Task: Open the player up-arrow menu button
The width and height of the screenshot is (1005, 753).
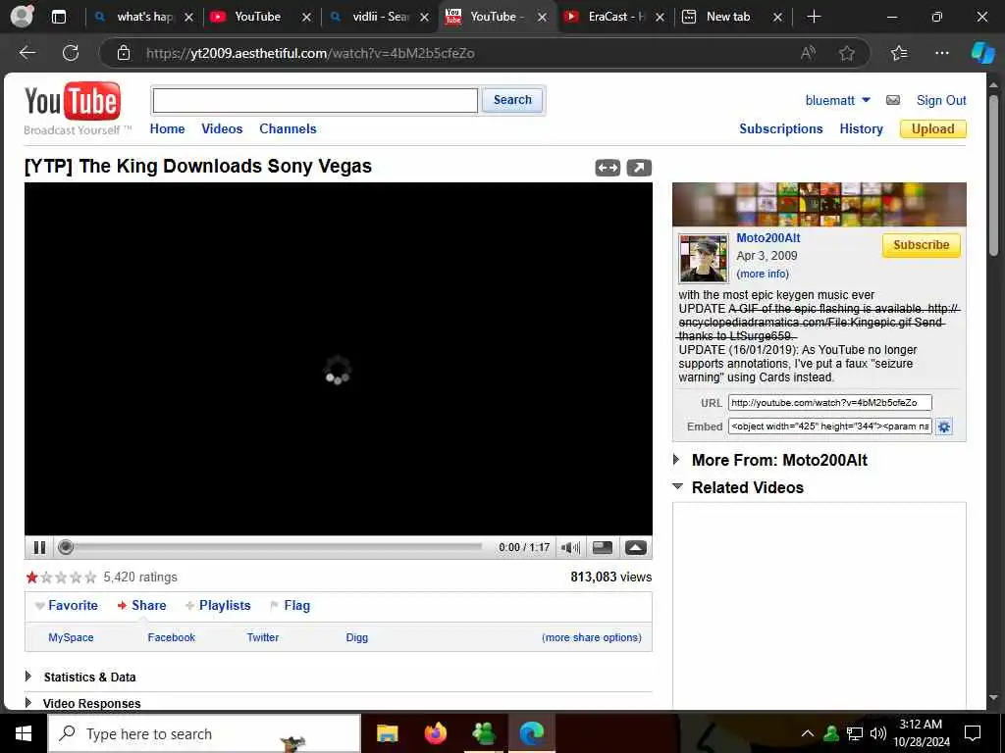Action: pyautogui.click(x=635, y=547)
